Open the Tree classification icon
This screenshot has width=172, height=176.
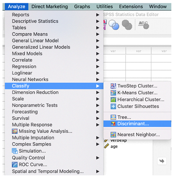[113, 117]
